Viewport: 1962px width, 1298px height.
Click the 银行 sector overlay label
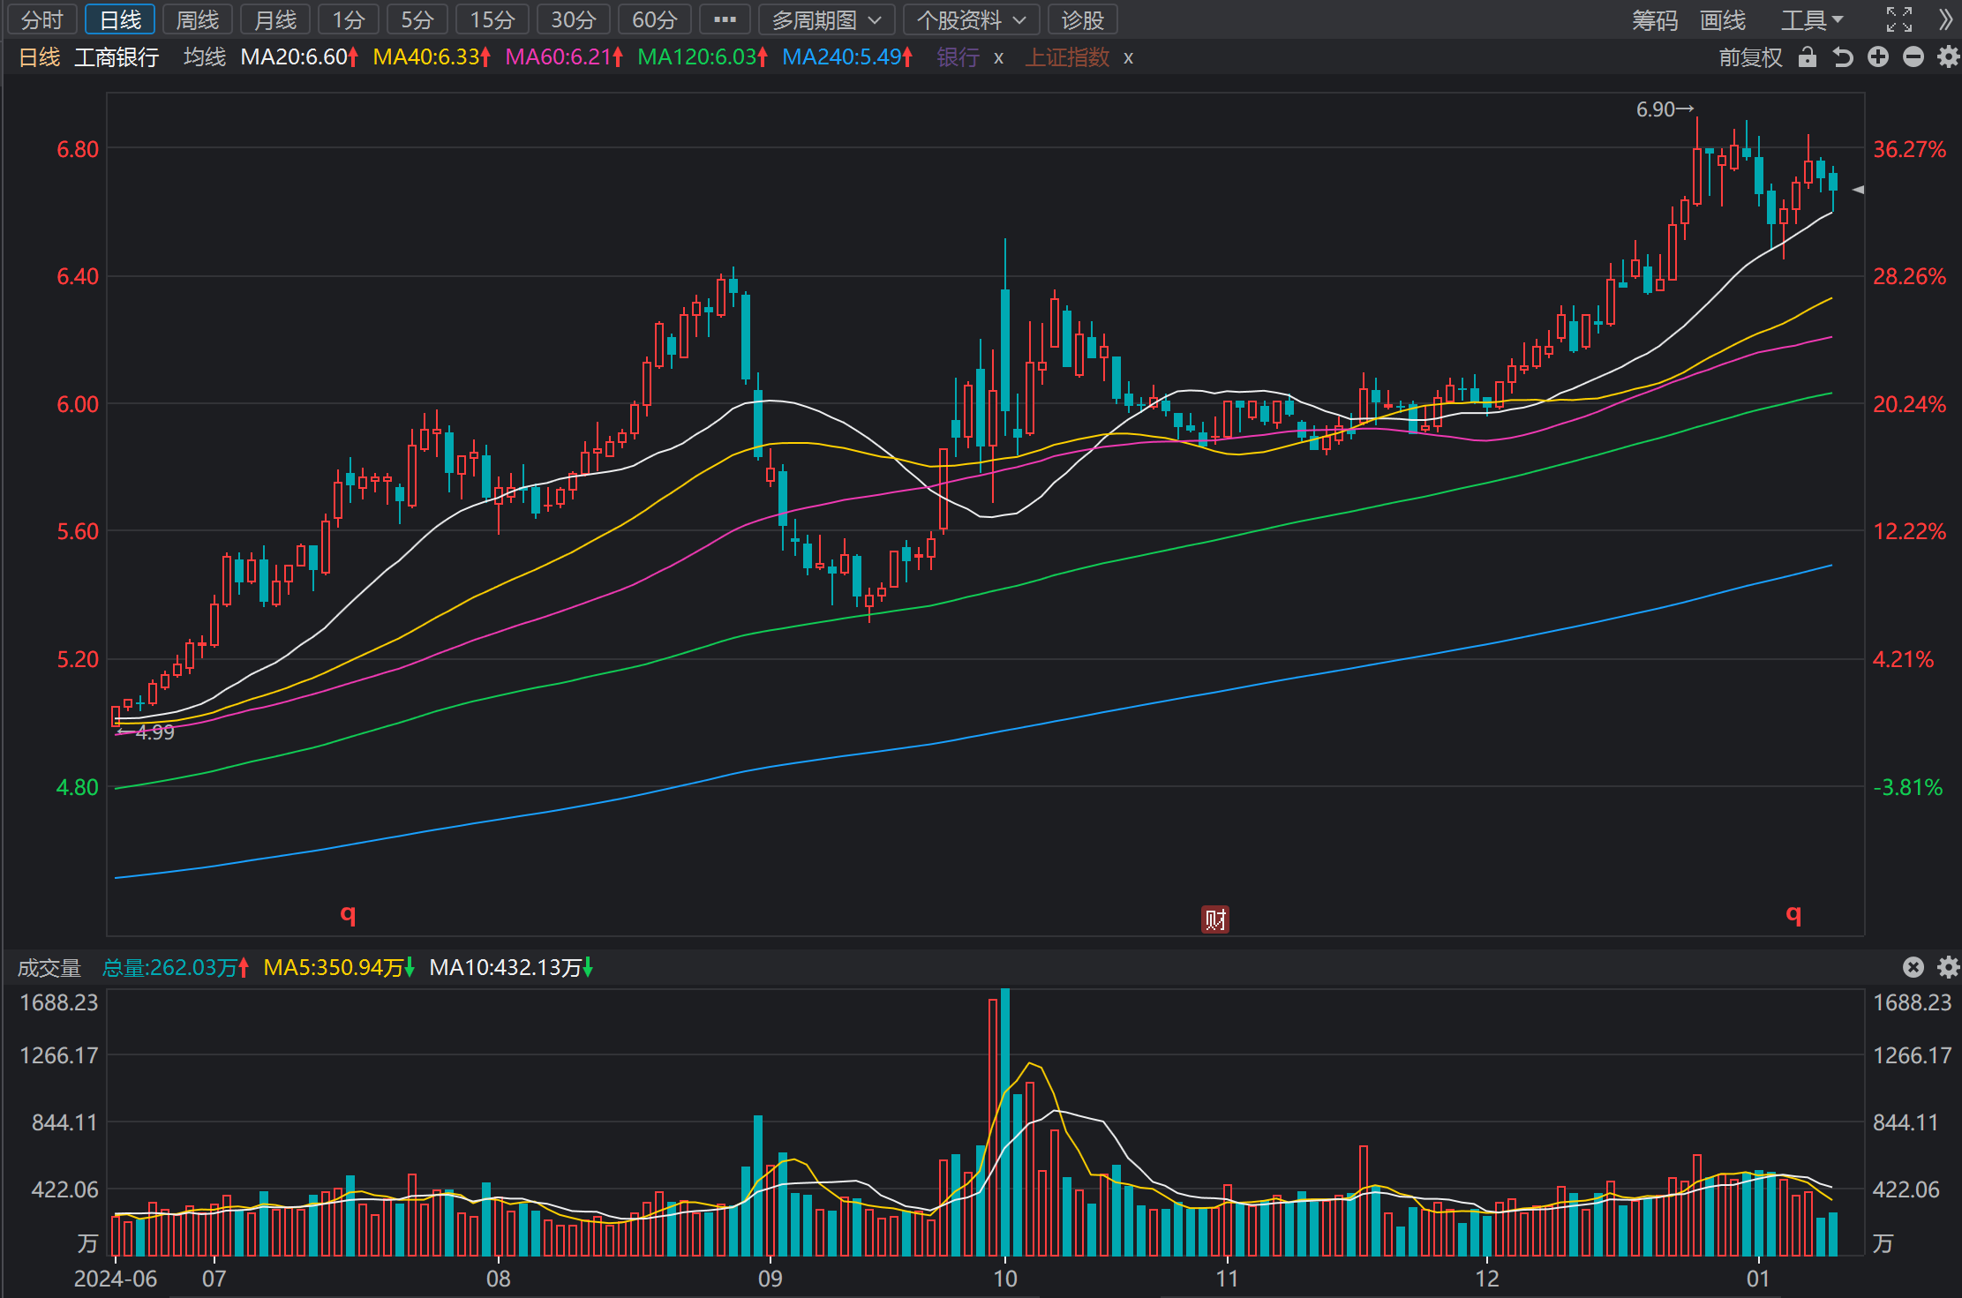point(958,57)
